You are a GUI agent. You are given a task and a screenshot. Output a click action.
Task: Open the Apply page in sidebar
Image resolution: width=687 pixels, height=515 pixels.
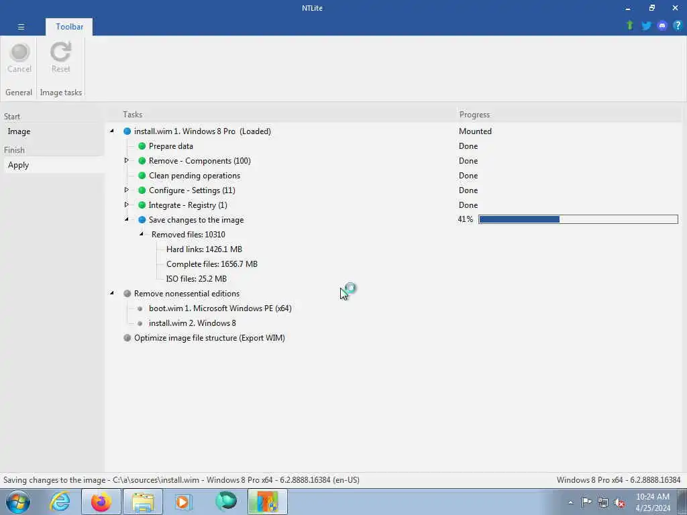pos(52,165)
